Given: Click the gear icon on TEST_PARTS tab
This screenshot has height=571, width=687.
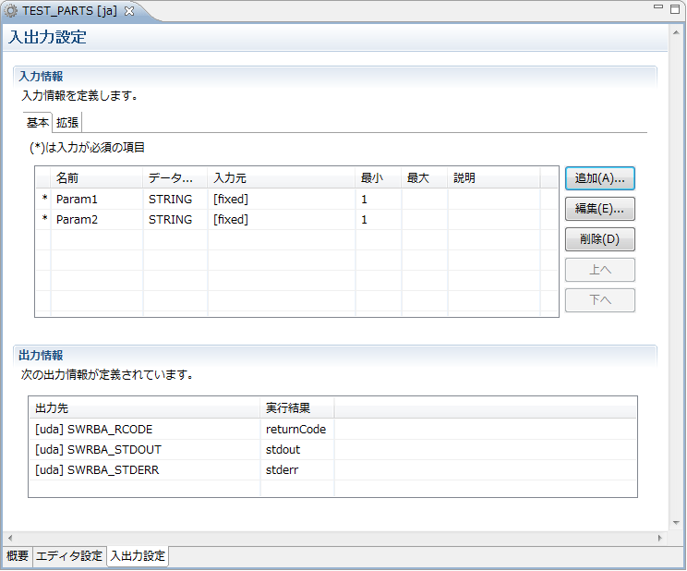Looking at the screenshot, I should click(x=10, y=11).
